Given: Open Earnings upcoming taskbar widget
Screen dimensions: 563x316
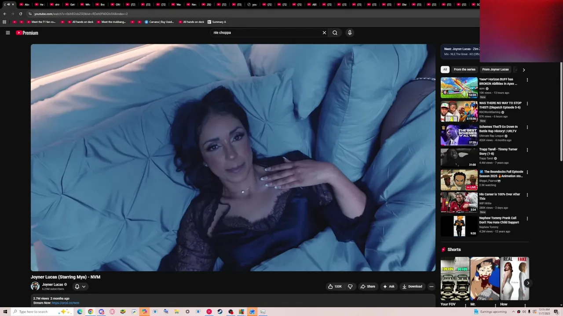Looking at the screenshot, I should 490,312.
